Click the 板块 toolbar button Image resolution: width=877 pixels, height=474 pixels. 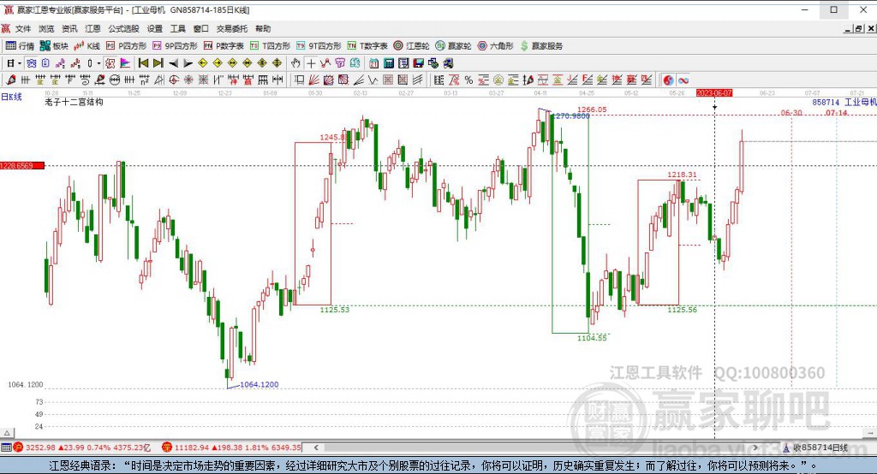tap(54, 46)
